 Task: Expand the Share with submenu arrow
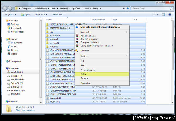click(127, 32)
